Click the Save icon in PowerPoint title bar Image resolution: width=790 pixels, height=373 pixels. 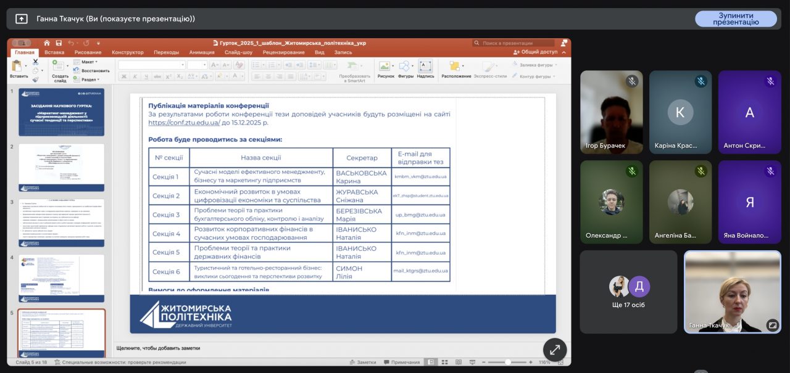(x=59, y=43)
